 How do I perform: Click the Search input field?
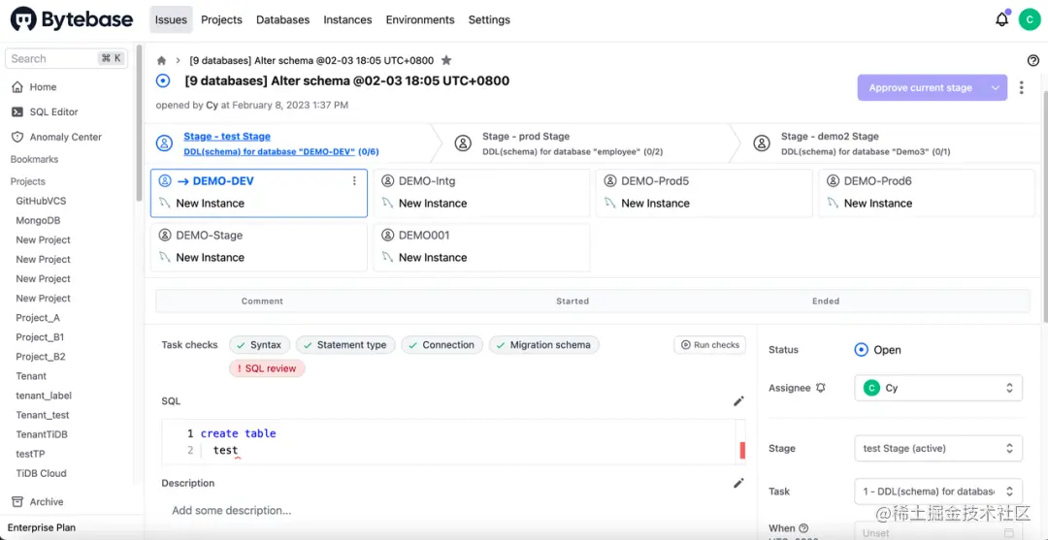tap(66, 59)
